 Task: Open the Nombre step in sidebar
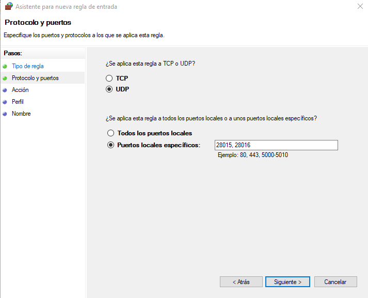point(21,114)
